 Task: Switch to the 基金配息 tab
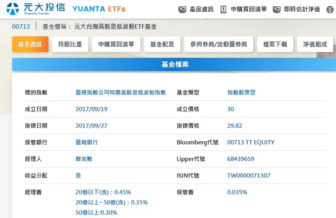point(162,44)
